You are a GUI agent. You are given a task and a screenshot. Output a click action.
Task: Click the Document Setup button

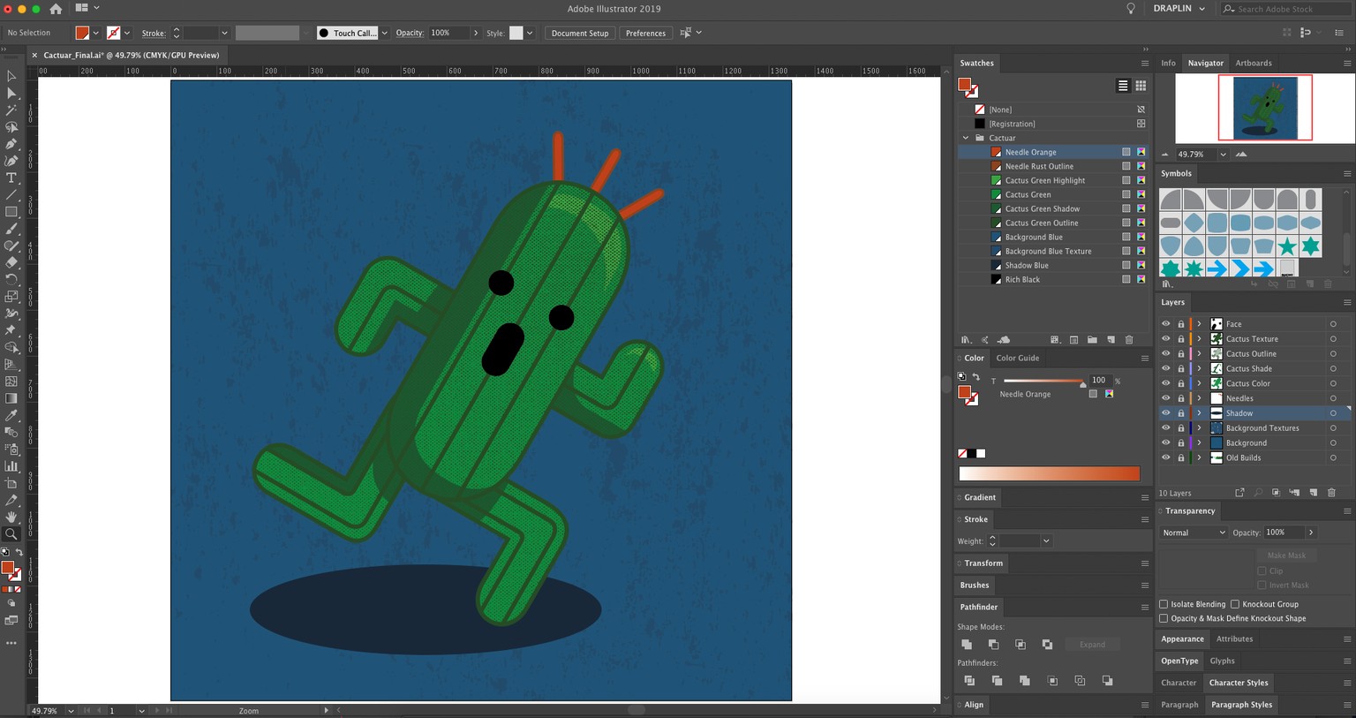pyautogui.click(x=580, y=33)
